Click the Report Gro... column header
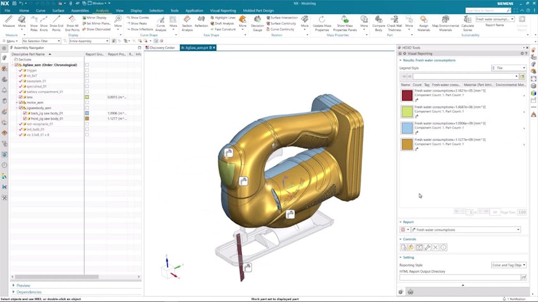This screenshot has width=538, height=302. [95, 54]
